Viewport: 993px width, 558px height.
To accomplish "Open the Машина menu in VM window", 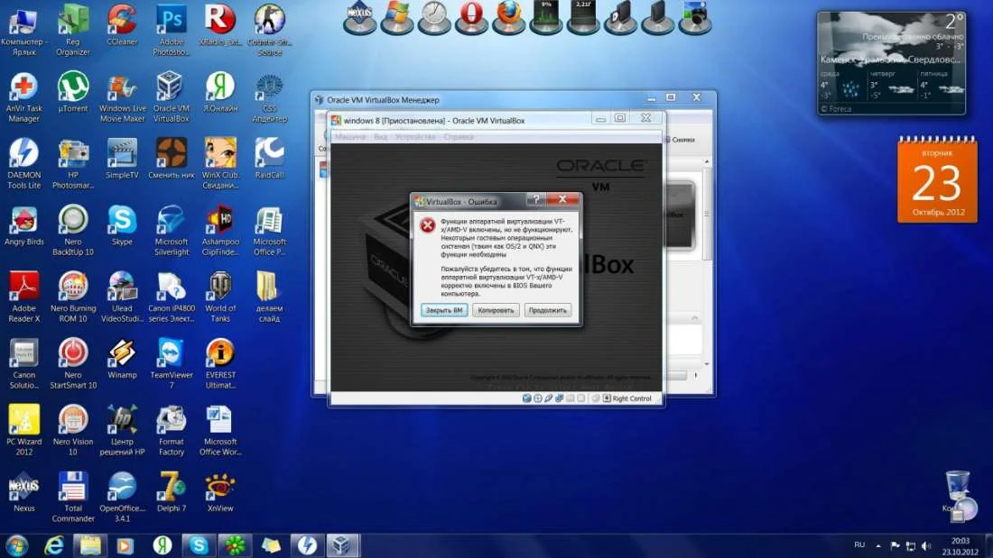I will tap(350, 137).
